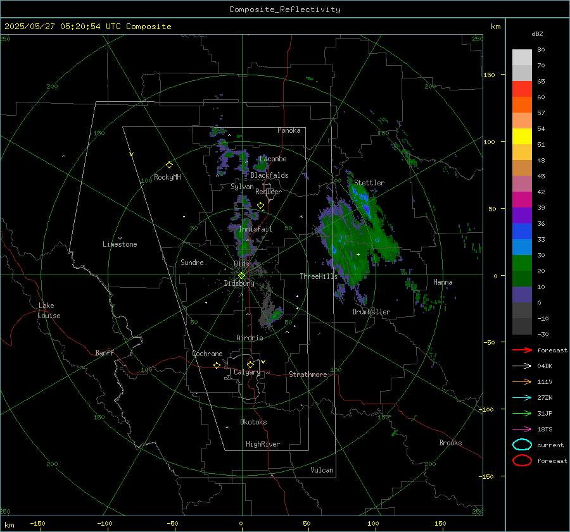Select the cyan 27ZW arrow icon
This screenshot has height=532, width=570.
click(x=522, y=398)
